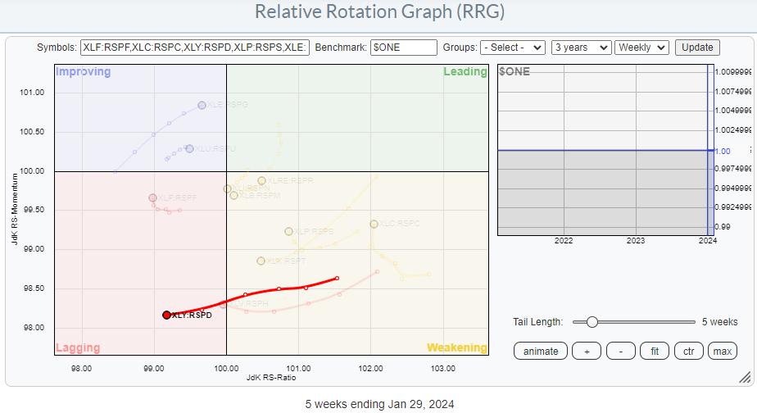Select the XLU:RSPU data point
The image size is (757, 413).
(189, 148)
